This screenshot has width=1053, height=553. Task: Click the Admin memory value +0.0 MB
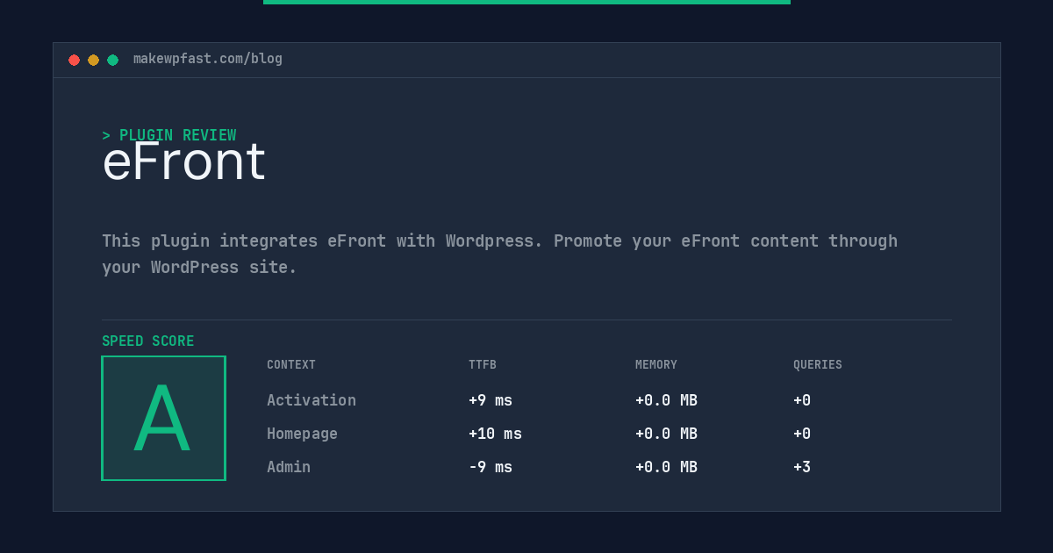tap(666, 467)
